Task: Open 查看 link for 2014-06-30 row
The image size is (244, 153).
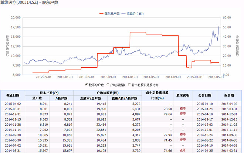Action: (183, 140)
